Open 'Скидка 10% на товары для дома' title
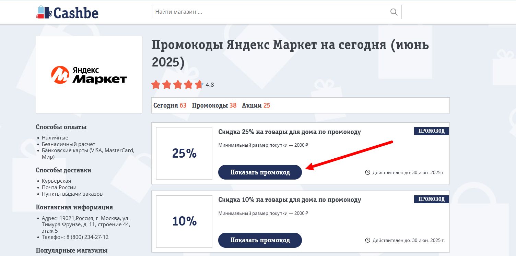 [290, 200]
